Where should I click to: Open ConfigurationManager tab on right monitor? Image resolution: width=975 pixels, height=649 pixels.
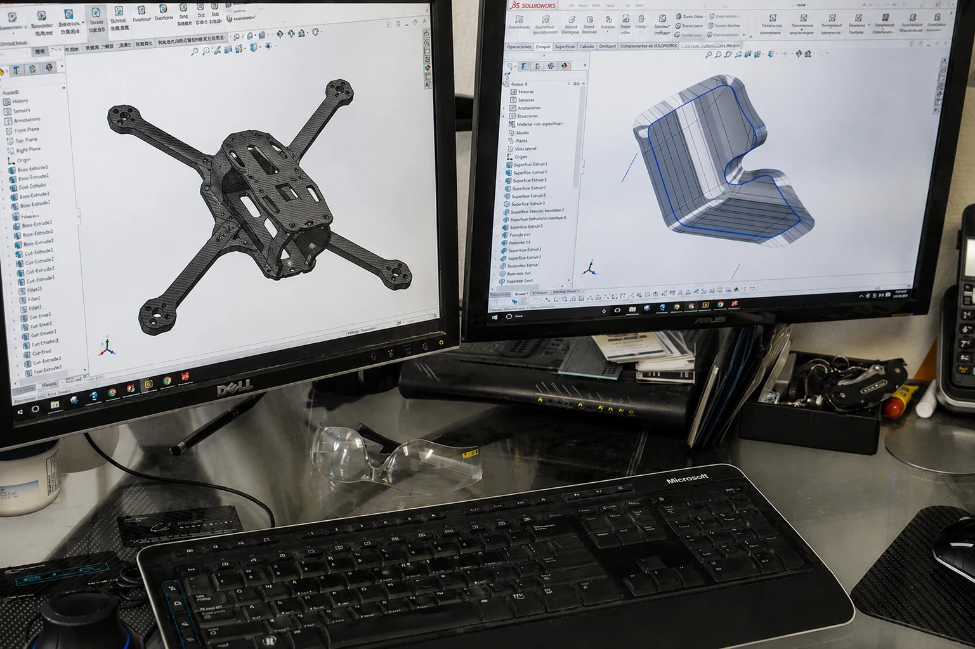[537, 66]
